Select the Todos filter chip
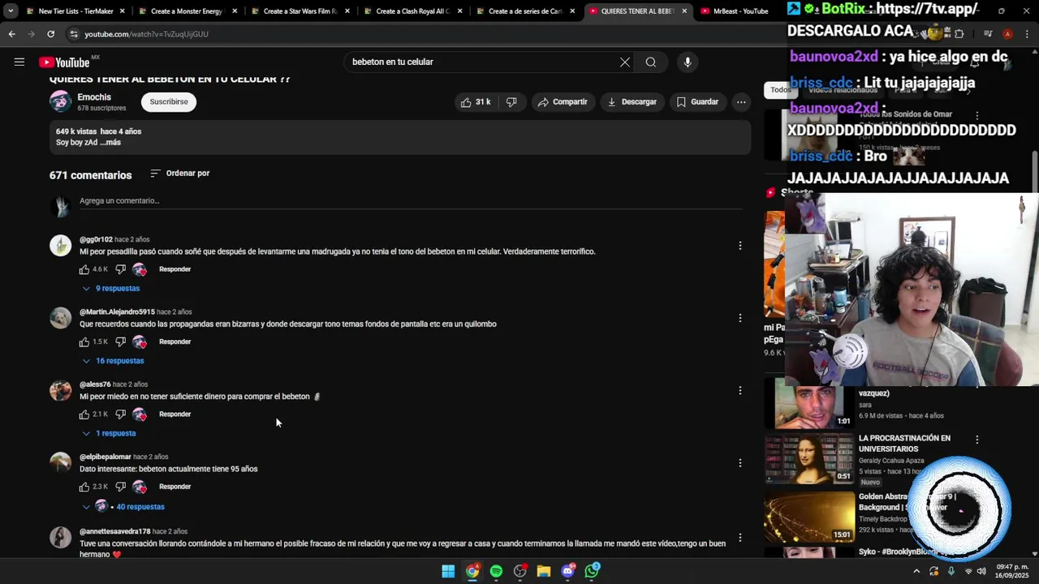The height and width of the screenshot is (584, 1039). [780, 90]
